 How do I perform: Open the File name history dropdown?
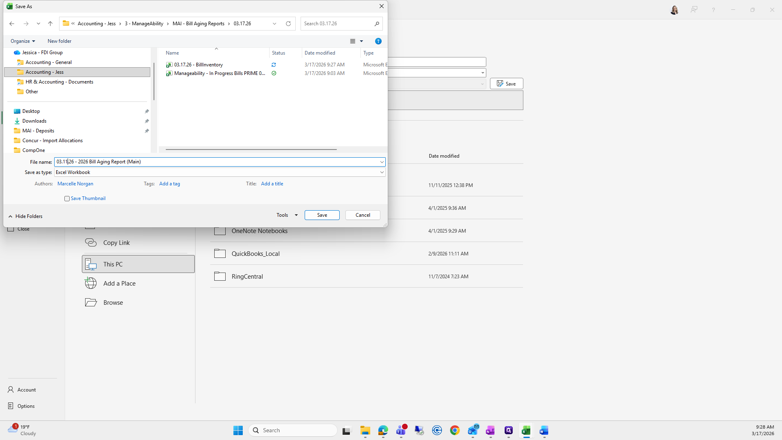[382, 162]
